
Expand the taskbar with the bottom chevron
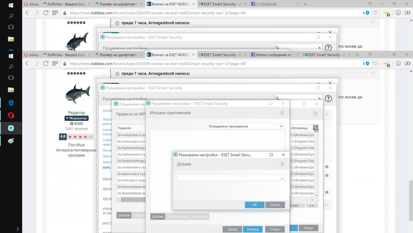17,229
